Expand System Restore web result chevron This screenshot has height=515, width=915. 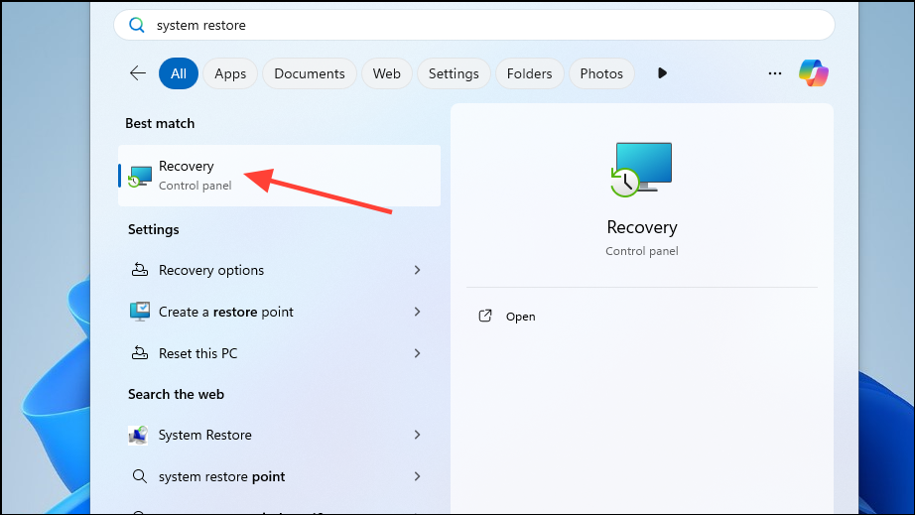(417, 435)
